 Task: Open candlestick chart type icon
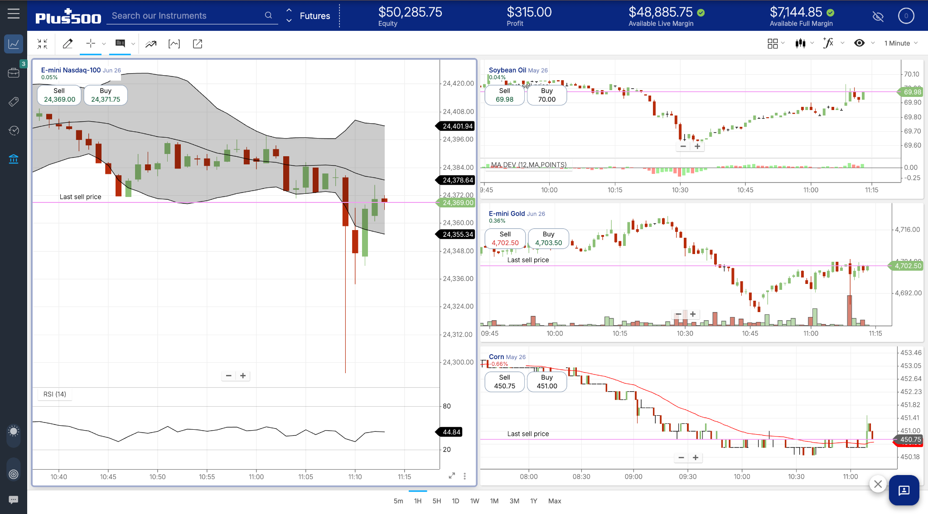point(800,43)
